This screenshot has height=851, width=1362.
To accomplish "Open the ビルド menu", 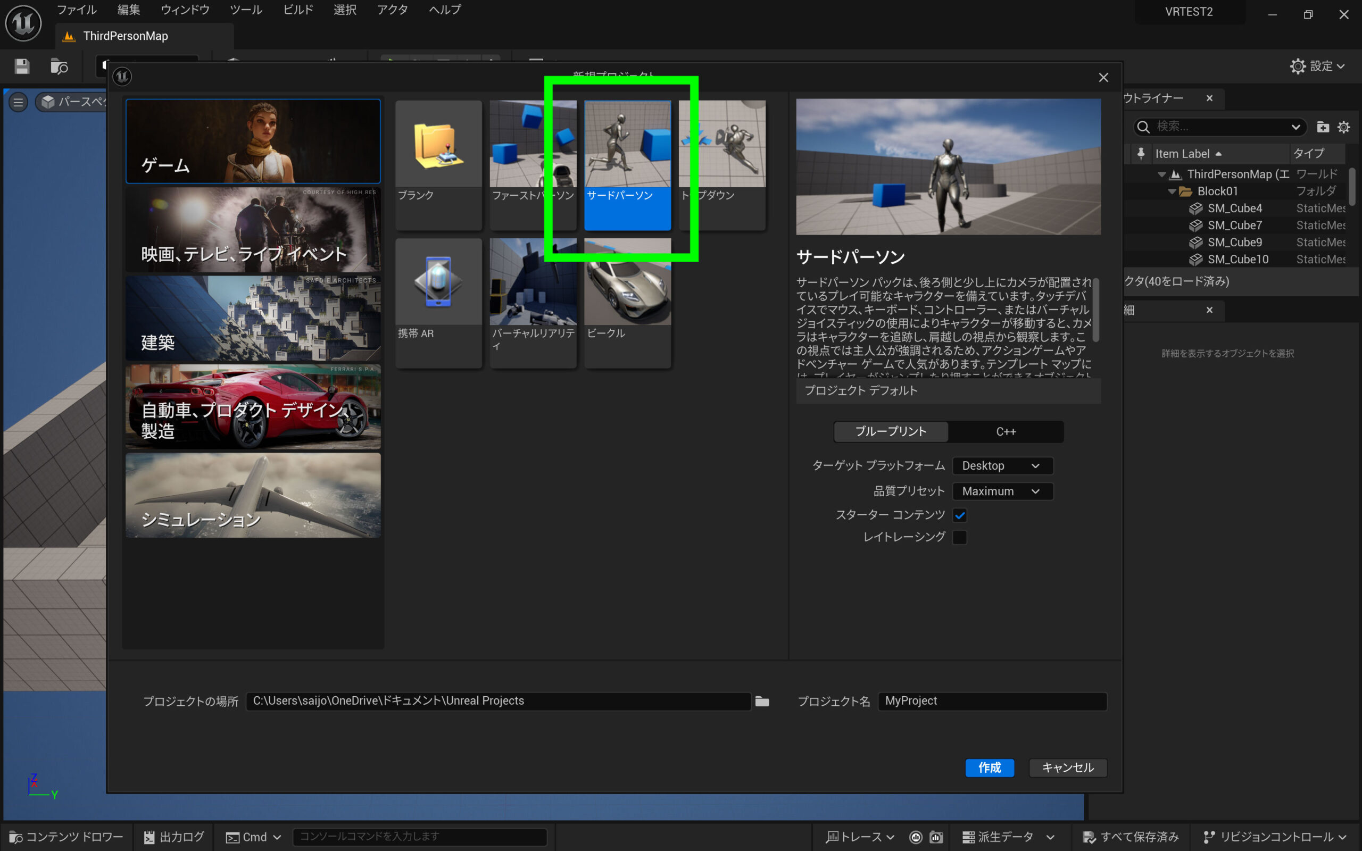I will 297,10.
